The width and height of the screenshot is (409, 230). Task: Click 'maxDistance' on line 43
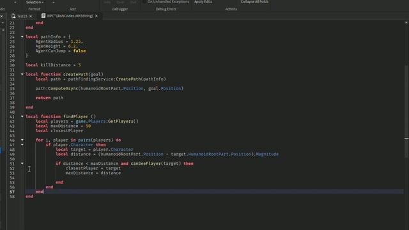point(65,126)
